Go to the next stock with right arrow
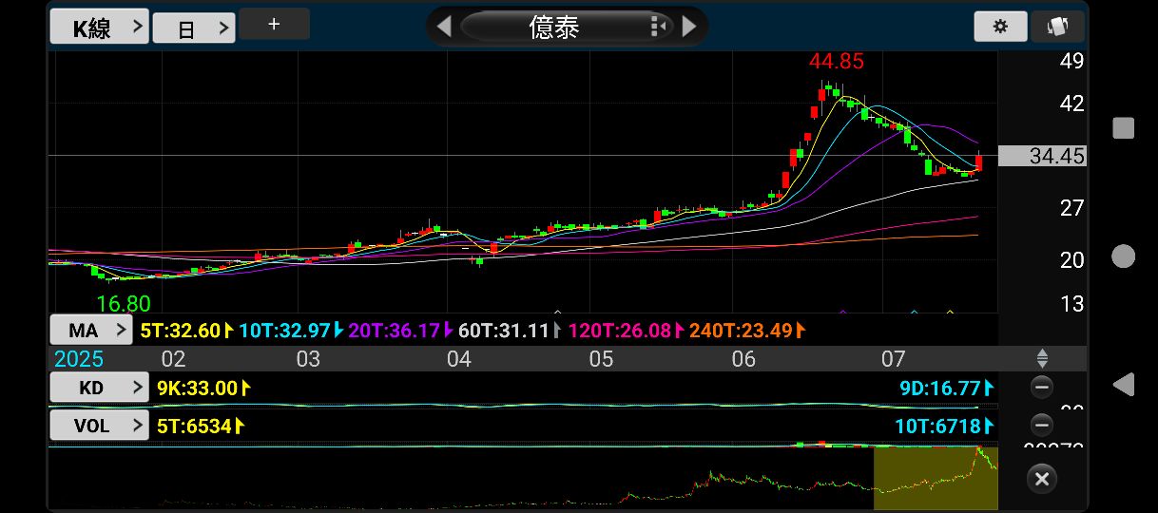1158x513 pixels. pyautogui.click(x=690, y=27)
